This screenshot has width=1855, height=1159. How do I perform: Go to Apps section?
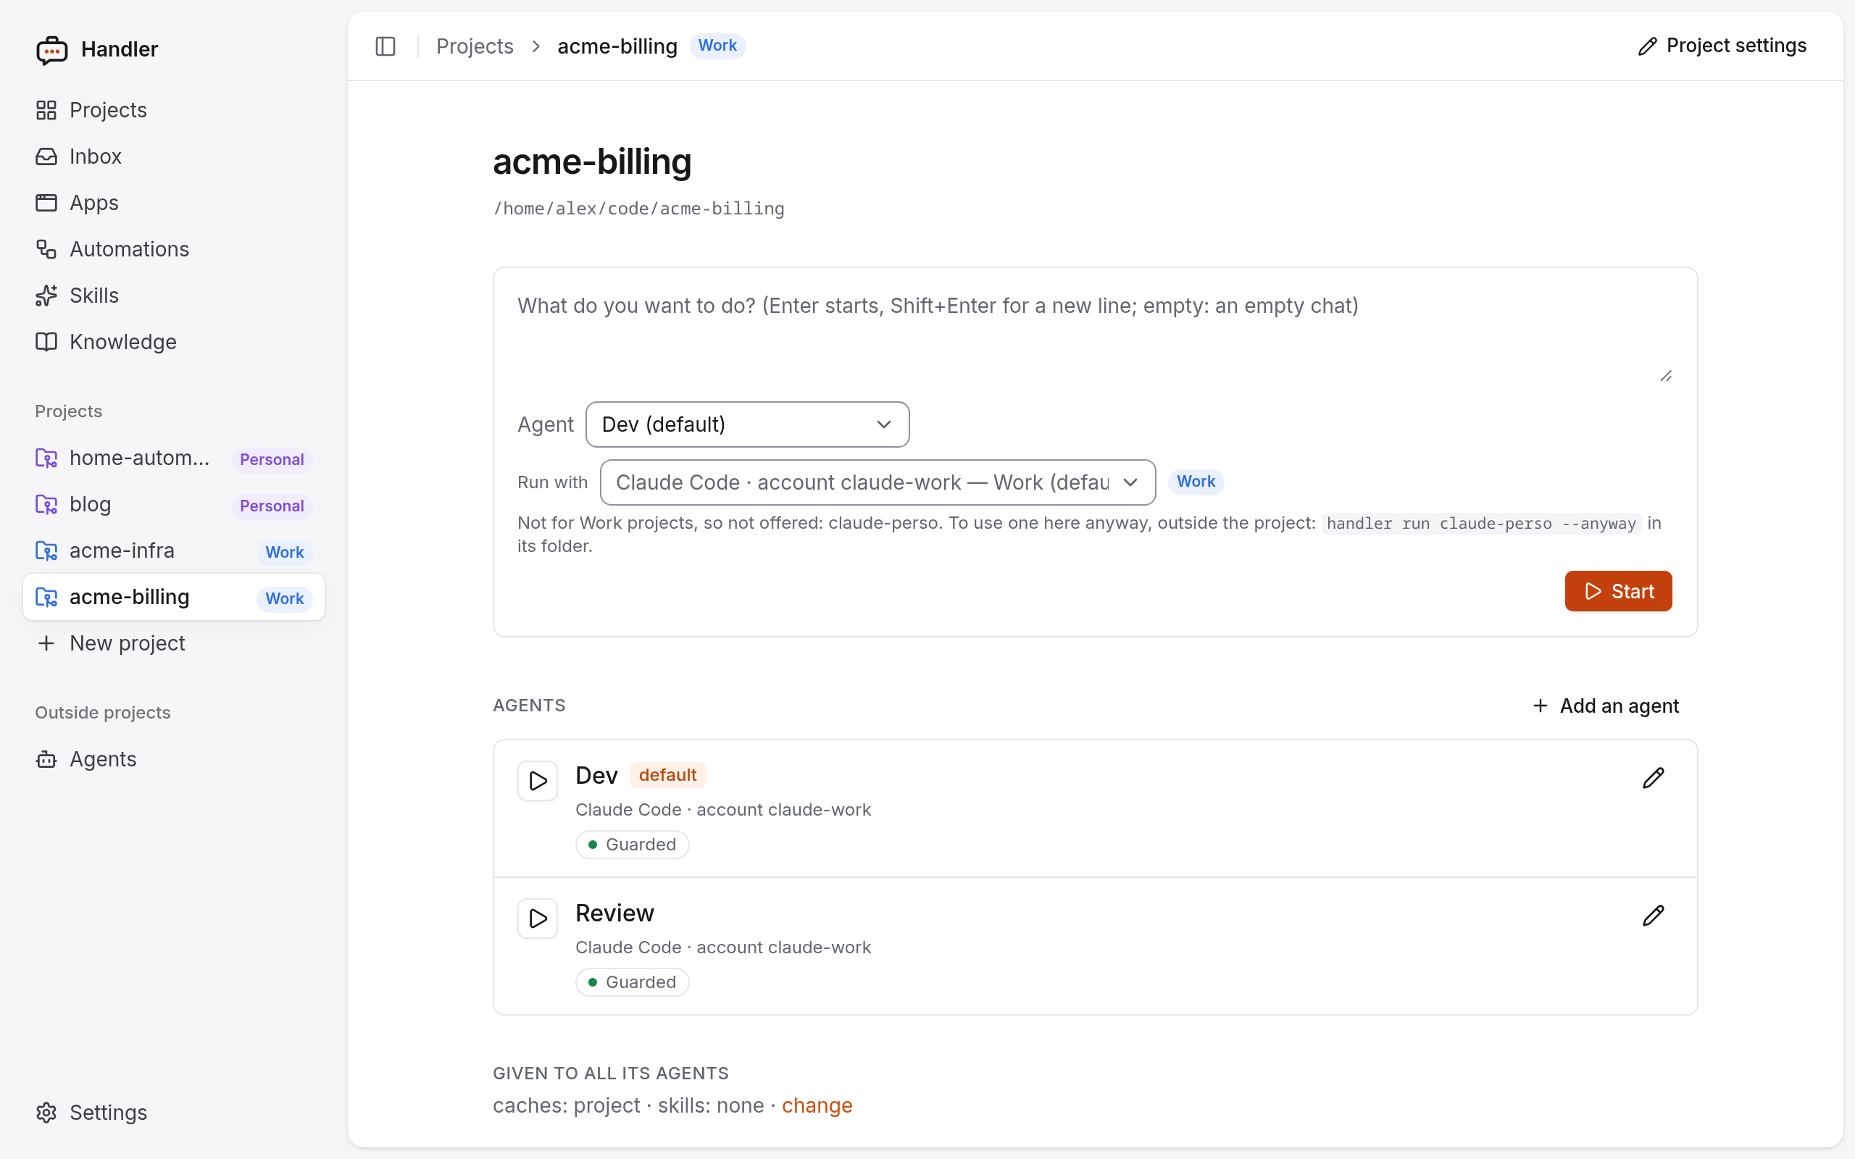(x=173, y=203)
